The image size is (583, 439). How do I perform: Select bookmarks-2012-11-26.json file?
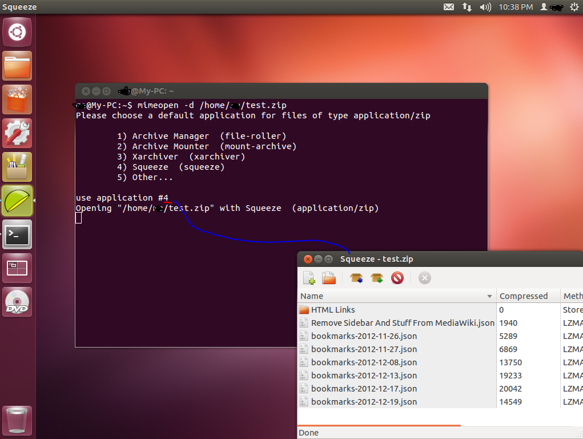coord(440,336)
